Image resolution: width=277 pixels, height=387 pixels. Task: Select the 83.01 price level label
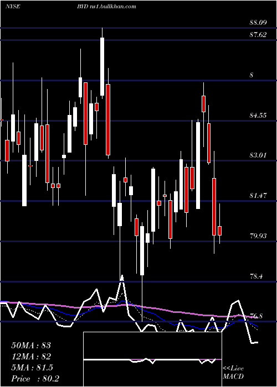coord(258,155)
